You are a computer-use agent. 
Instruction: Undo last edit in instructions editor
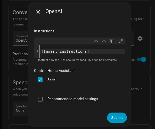tap(96, 41)
